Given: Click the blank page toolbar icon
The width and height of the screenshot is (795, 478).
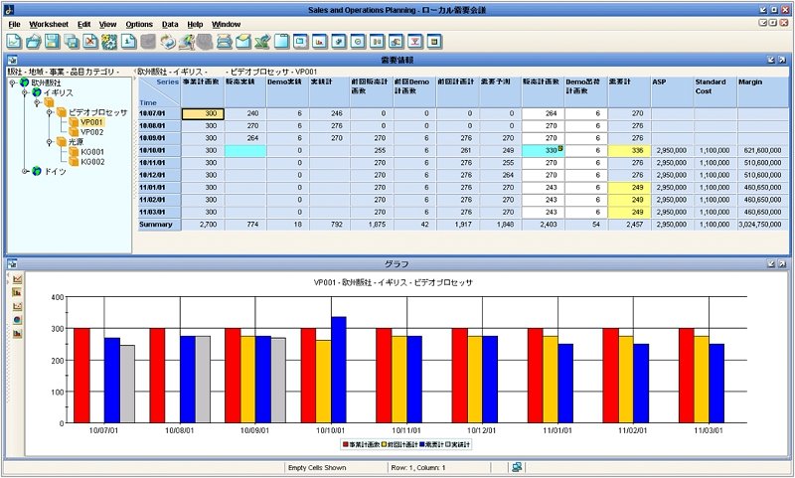Looking at the screenshot, I should pyautogui.click(x=281, y=42).
